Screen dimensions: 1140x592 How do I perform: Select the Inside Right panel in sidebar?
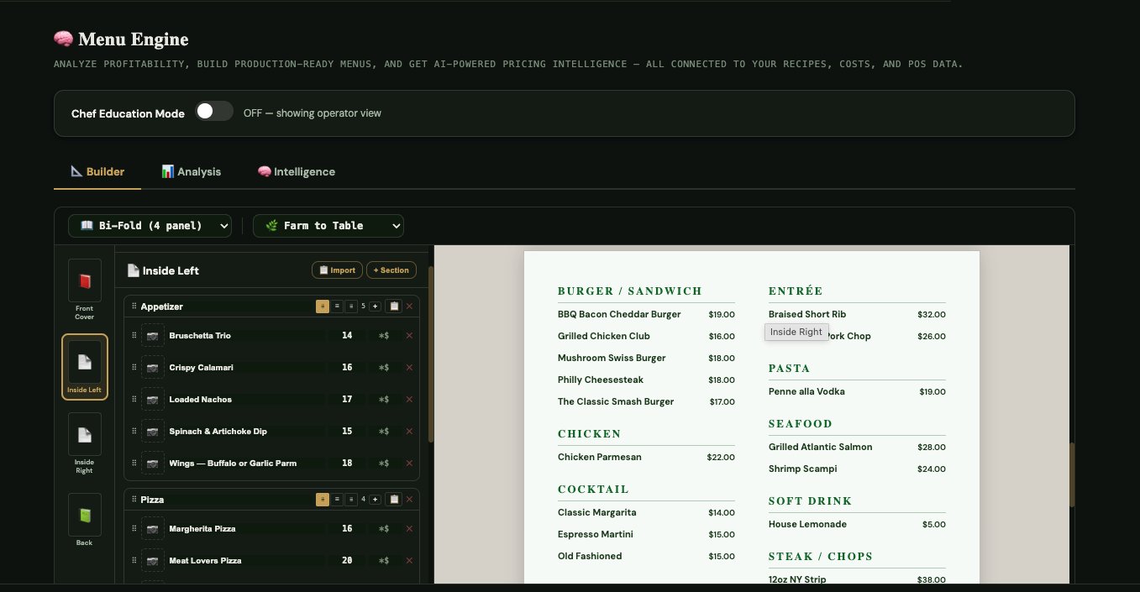(85, 443)
